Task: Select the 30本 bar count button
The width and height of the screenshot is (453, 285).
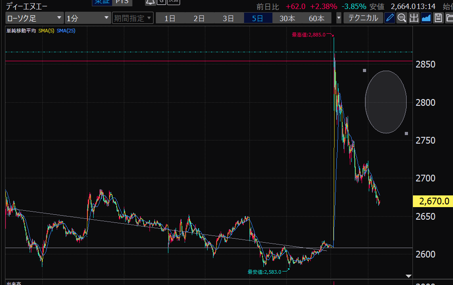Action: pyautogui.click(x=287, y=18)
